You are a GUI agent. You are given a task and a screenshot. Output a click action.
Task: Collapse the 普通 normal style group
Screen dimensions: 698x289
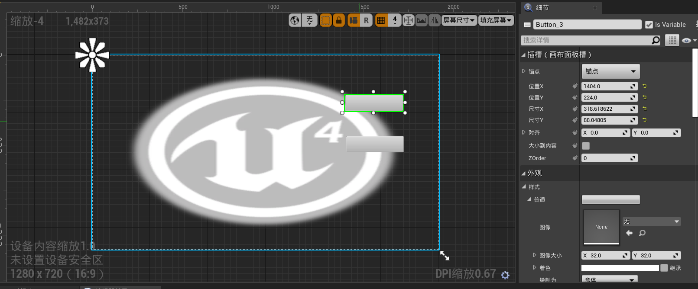pos(529,199)
